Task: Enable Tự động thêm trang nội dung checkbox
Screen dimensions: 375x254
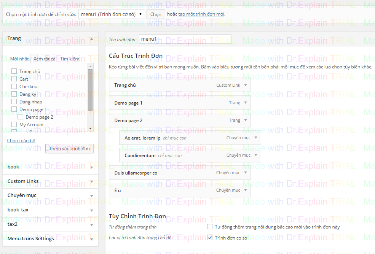Action: [210, 227]
